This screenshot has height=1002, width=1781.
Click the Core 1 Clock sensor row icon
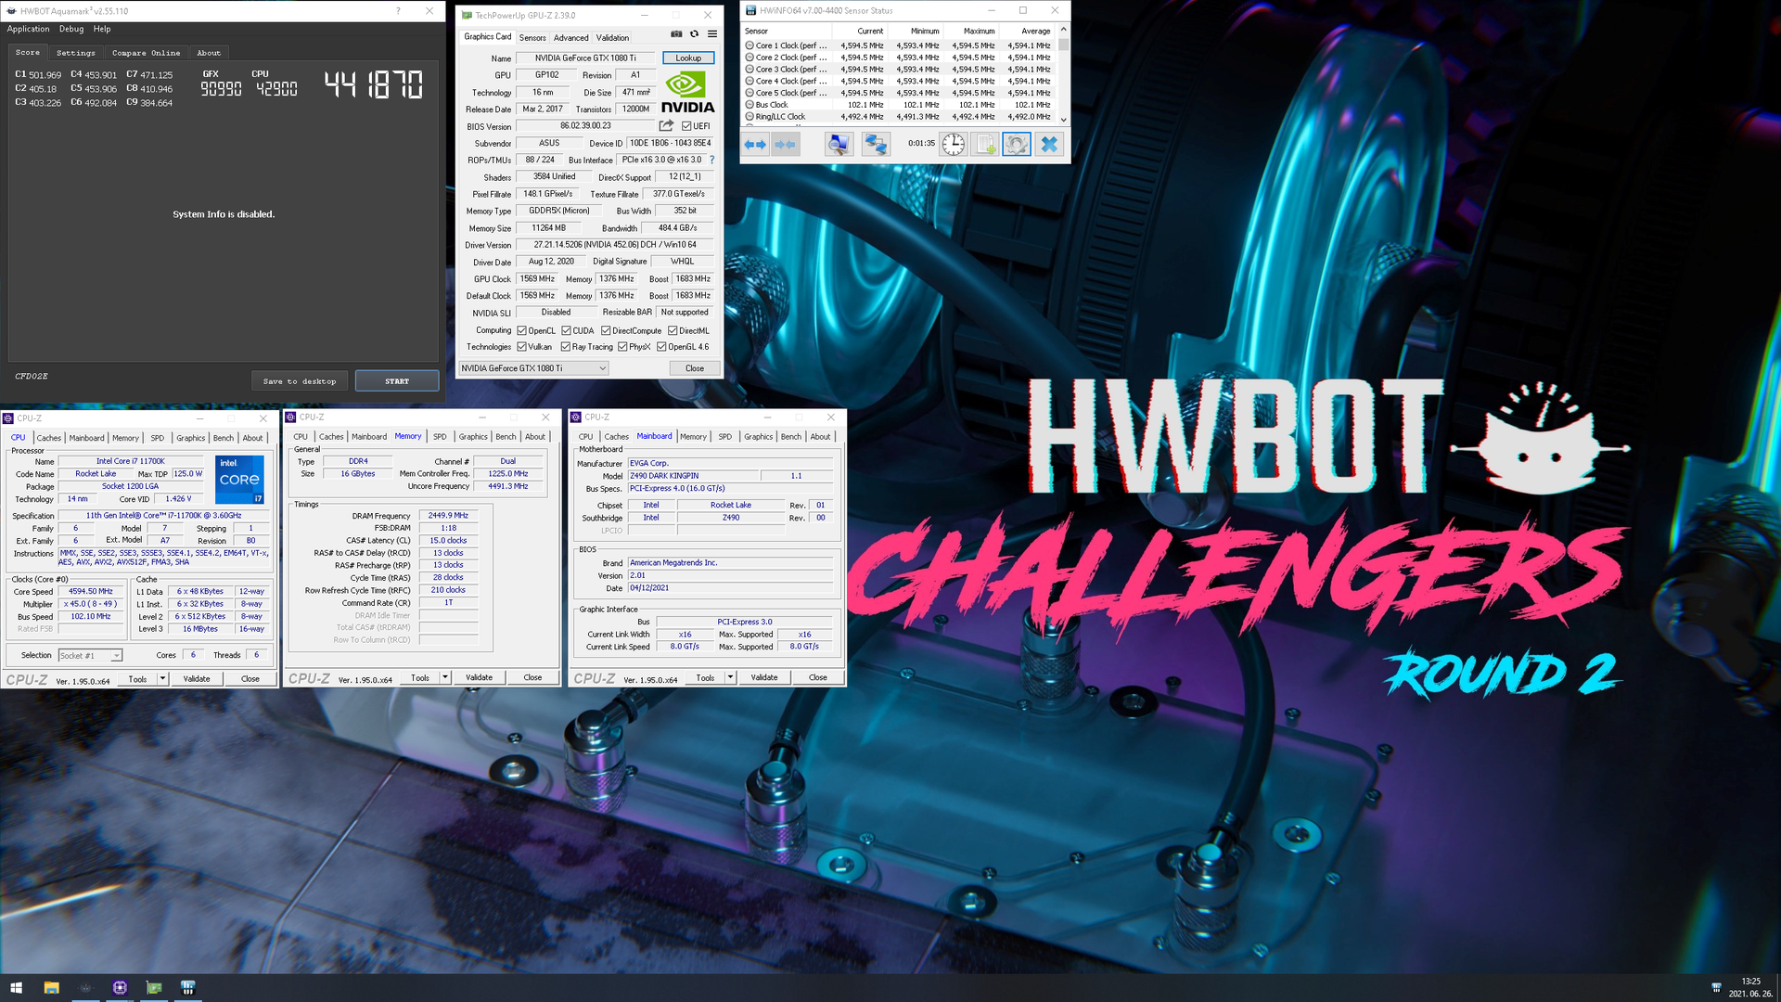point(750,45)
